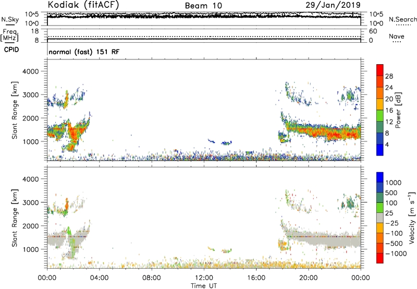Viewport: 417px width, 289px height.
Task: Click the Power colorbar tick 28
Action: pyautogui.click(x=389, y=76)
